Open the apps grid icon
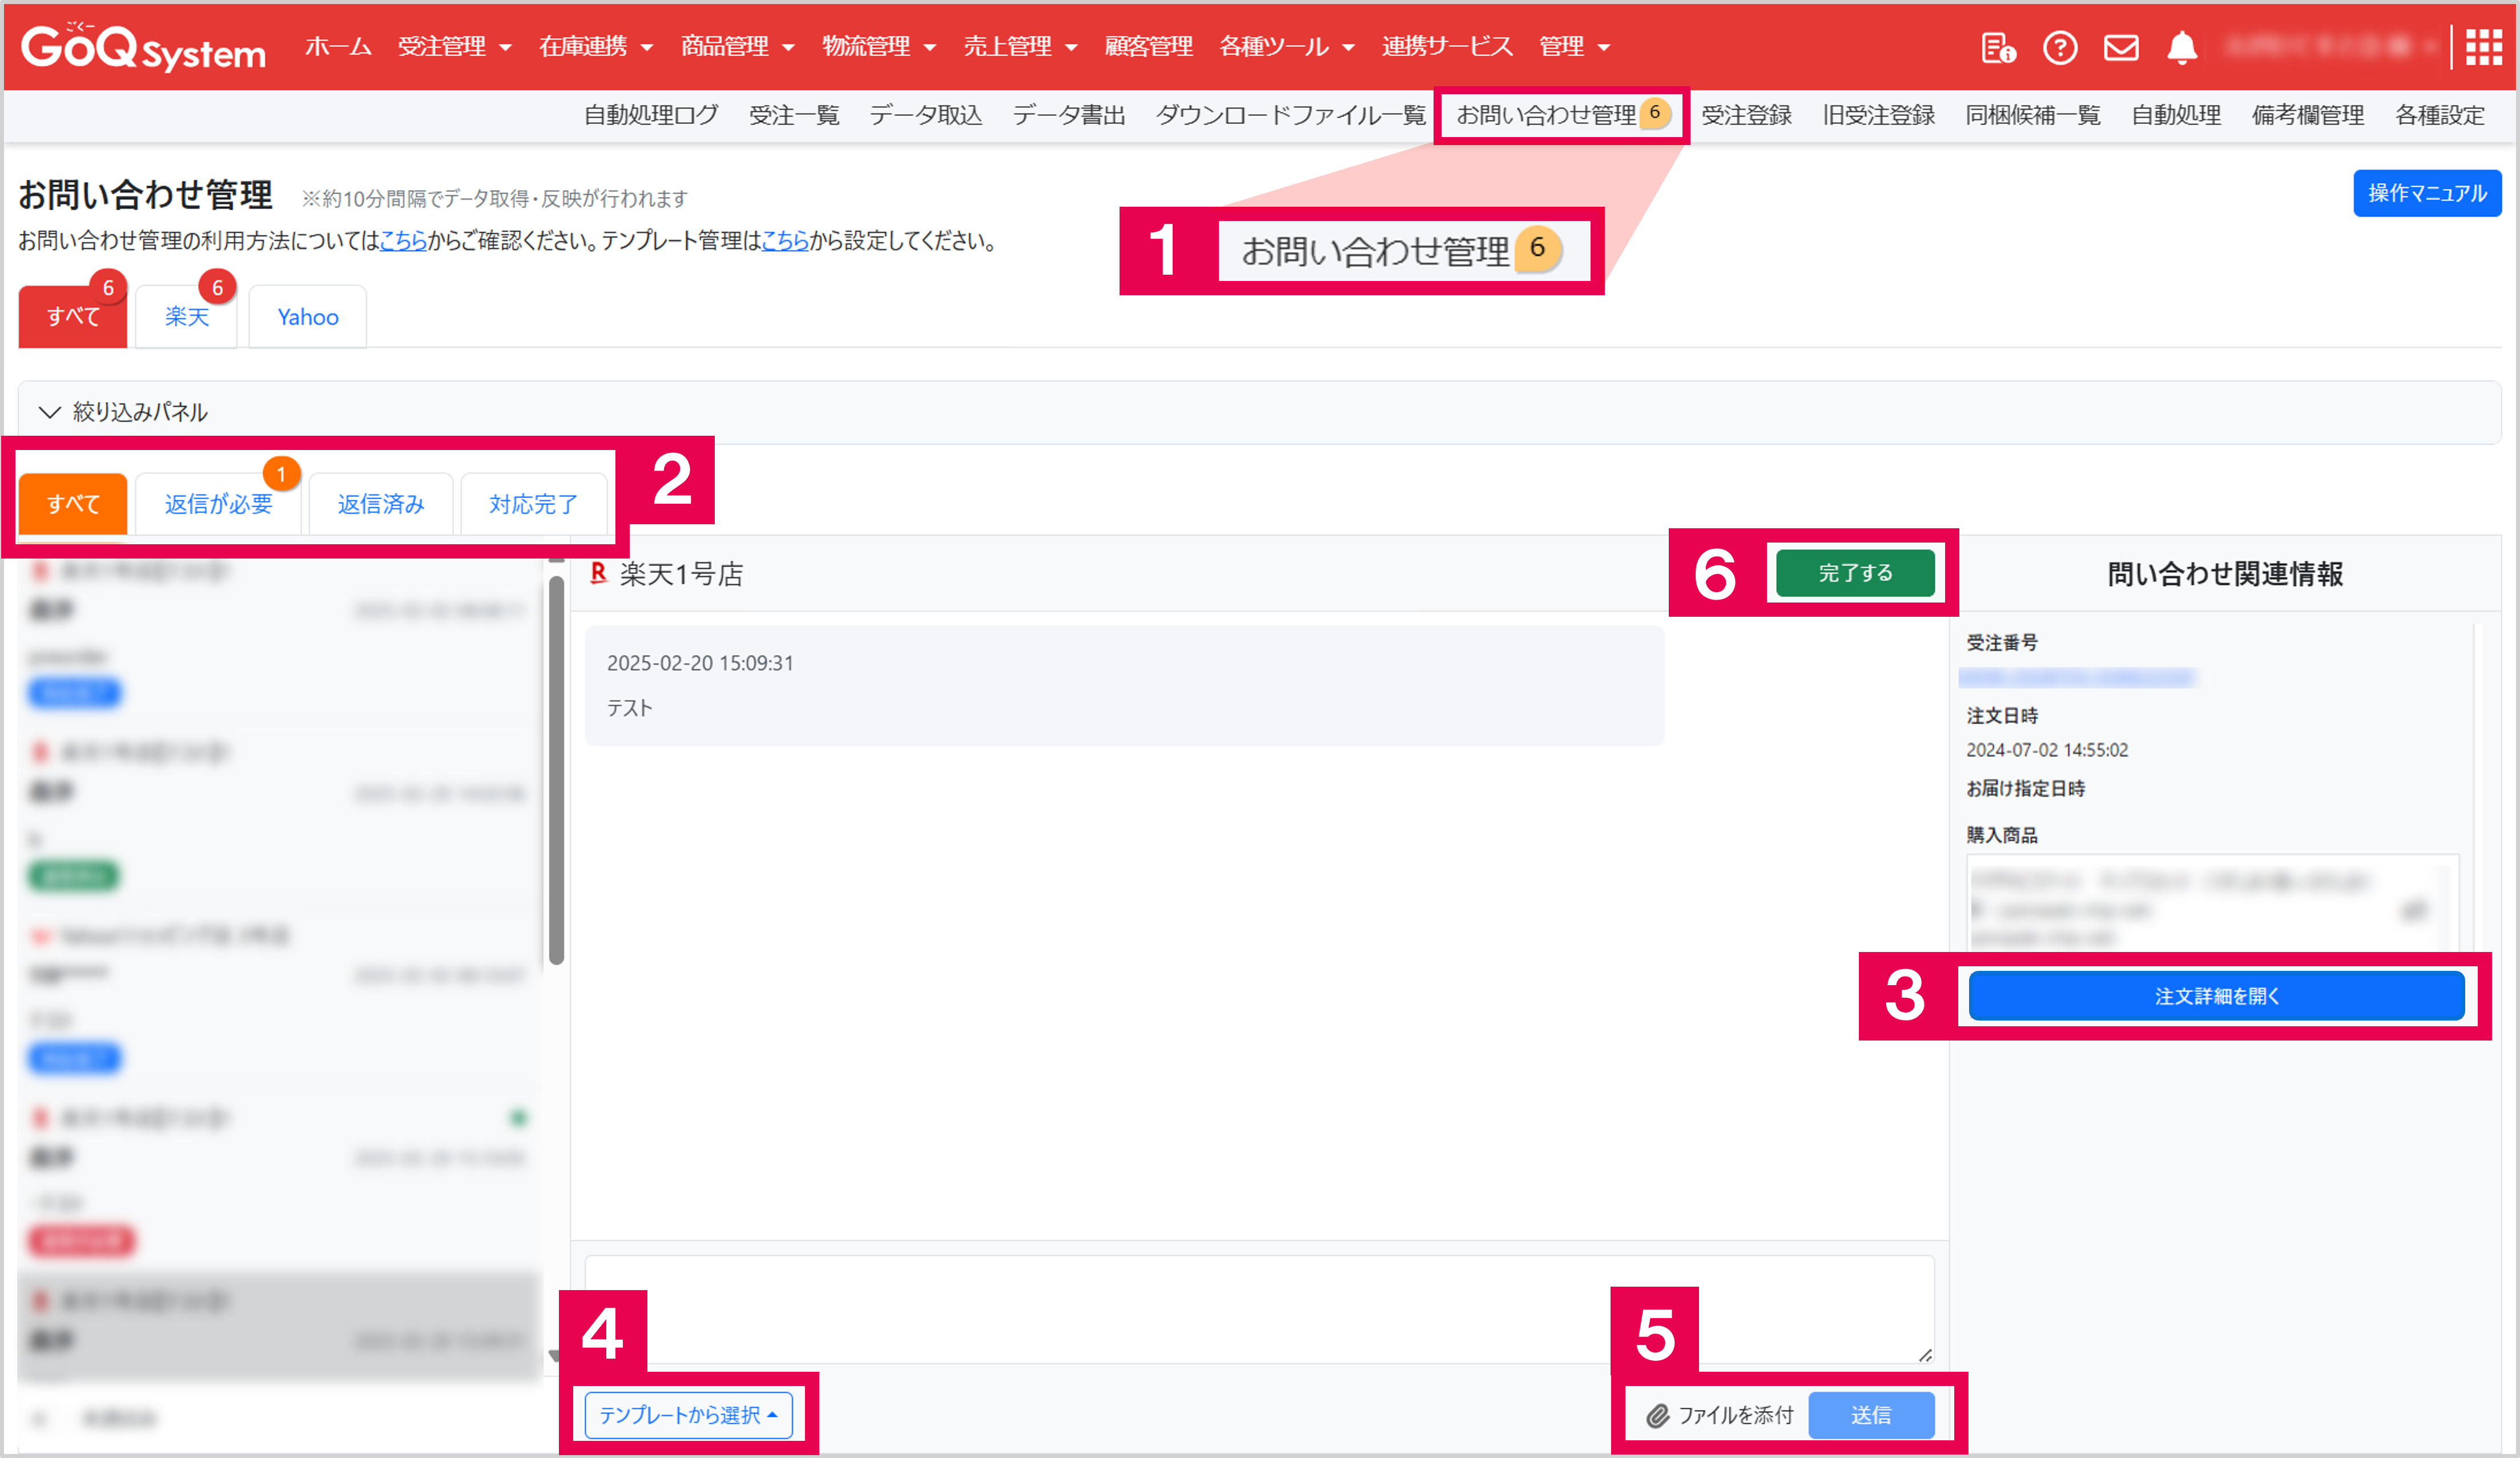 tap(2483, 47)
